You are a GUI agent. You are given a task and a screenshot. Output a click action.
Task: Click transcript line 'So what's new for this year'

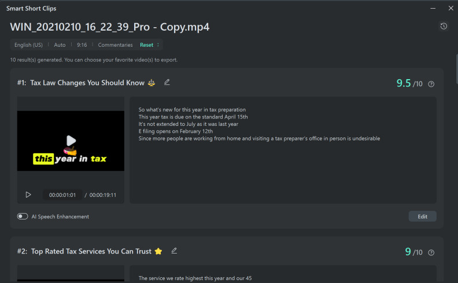click(192, 110)
